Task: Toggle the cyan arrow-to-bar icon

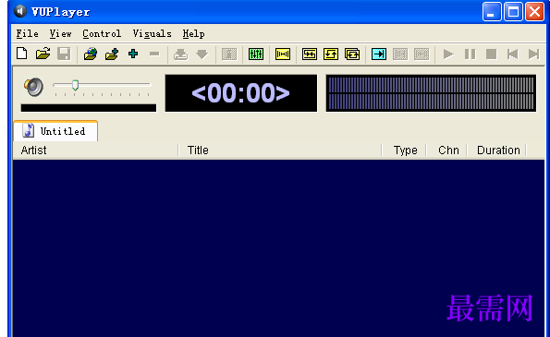Action: point(379,54)
